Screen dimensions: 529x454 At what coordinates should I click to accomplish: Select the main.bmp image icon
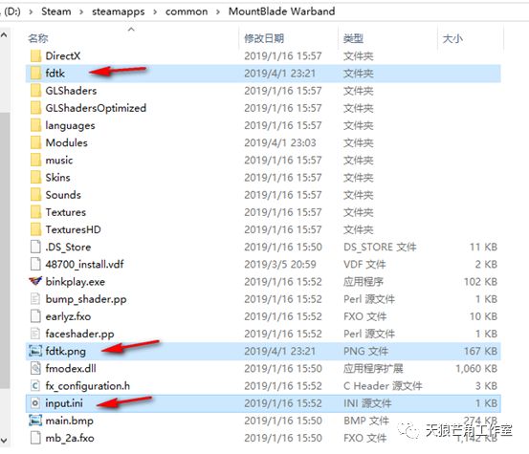(35, 421)
